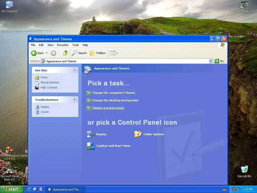The height and width of the screenshot is (193, 257).
Task: Expand the Address bar dropdown
Action: (211, 61)
